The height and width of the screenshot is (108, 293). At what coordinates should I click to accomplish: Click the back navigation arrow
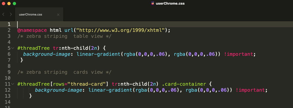click(3, 14)
